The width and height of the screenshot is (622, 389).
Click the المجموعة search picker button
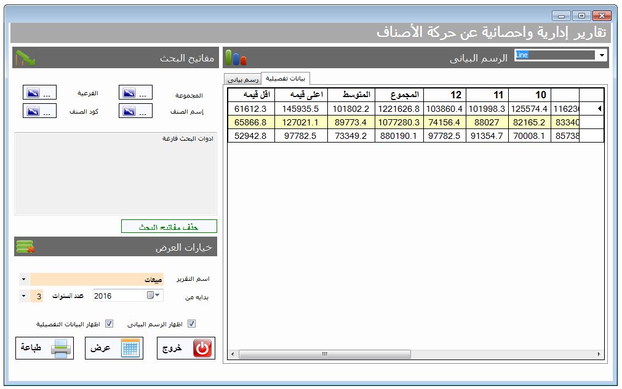(135, 93)
